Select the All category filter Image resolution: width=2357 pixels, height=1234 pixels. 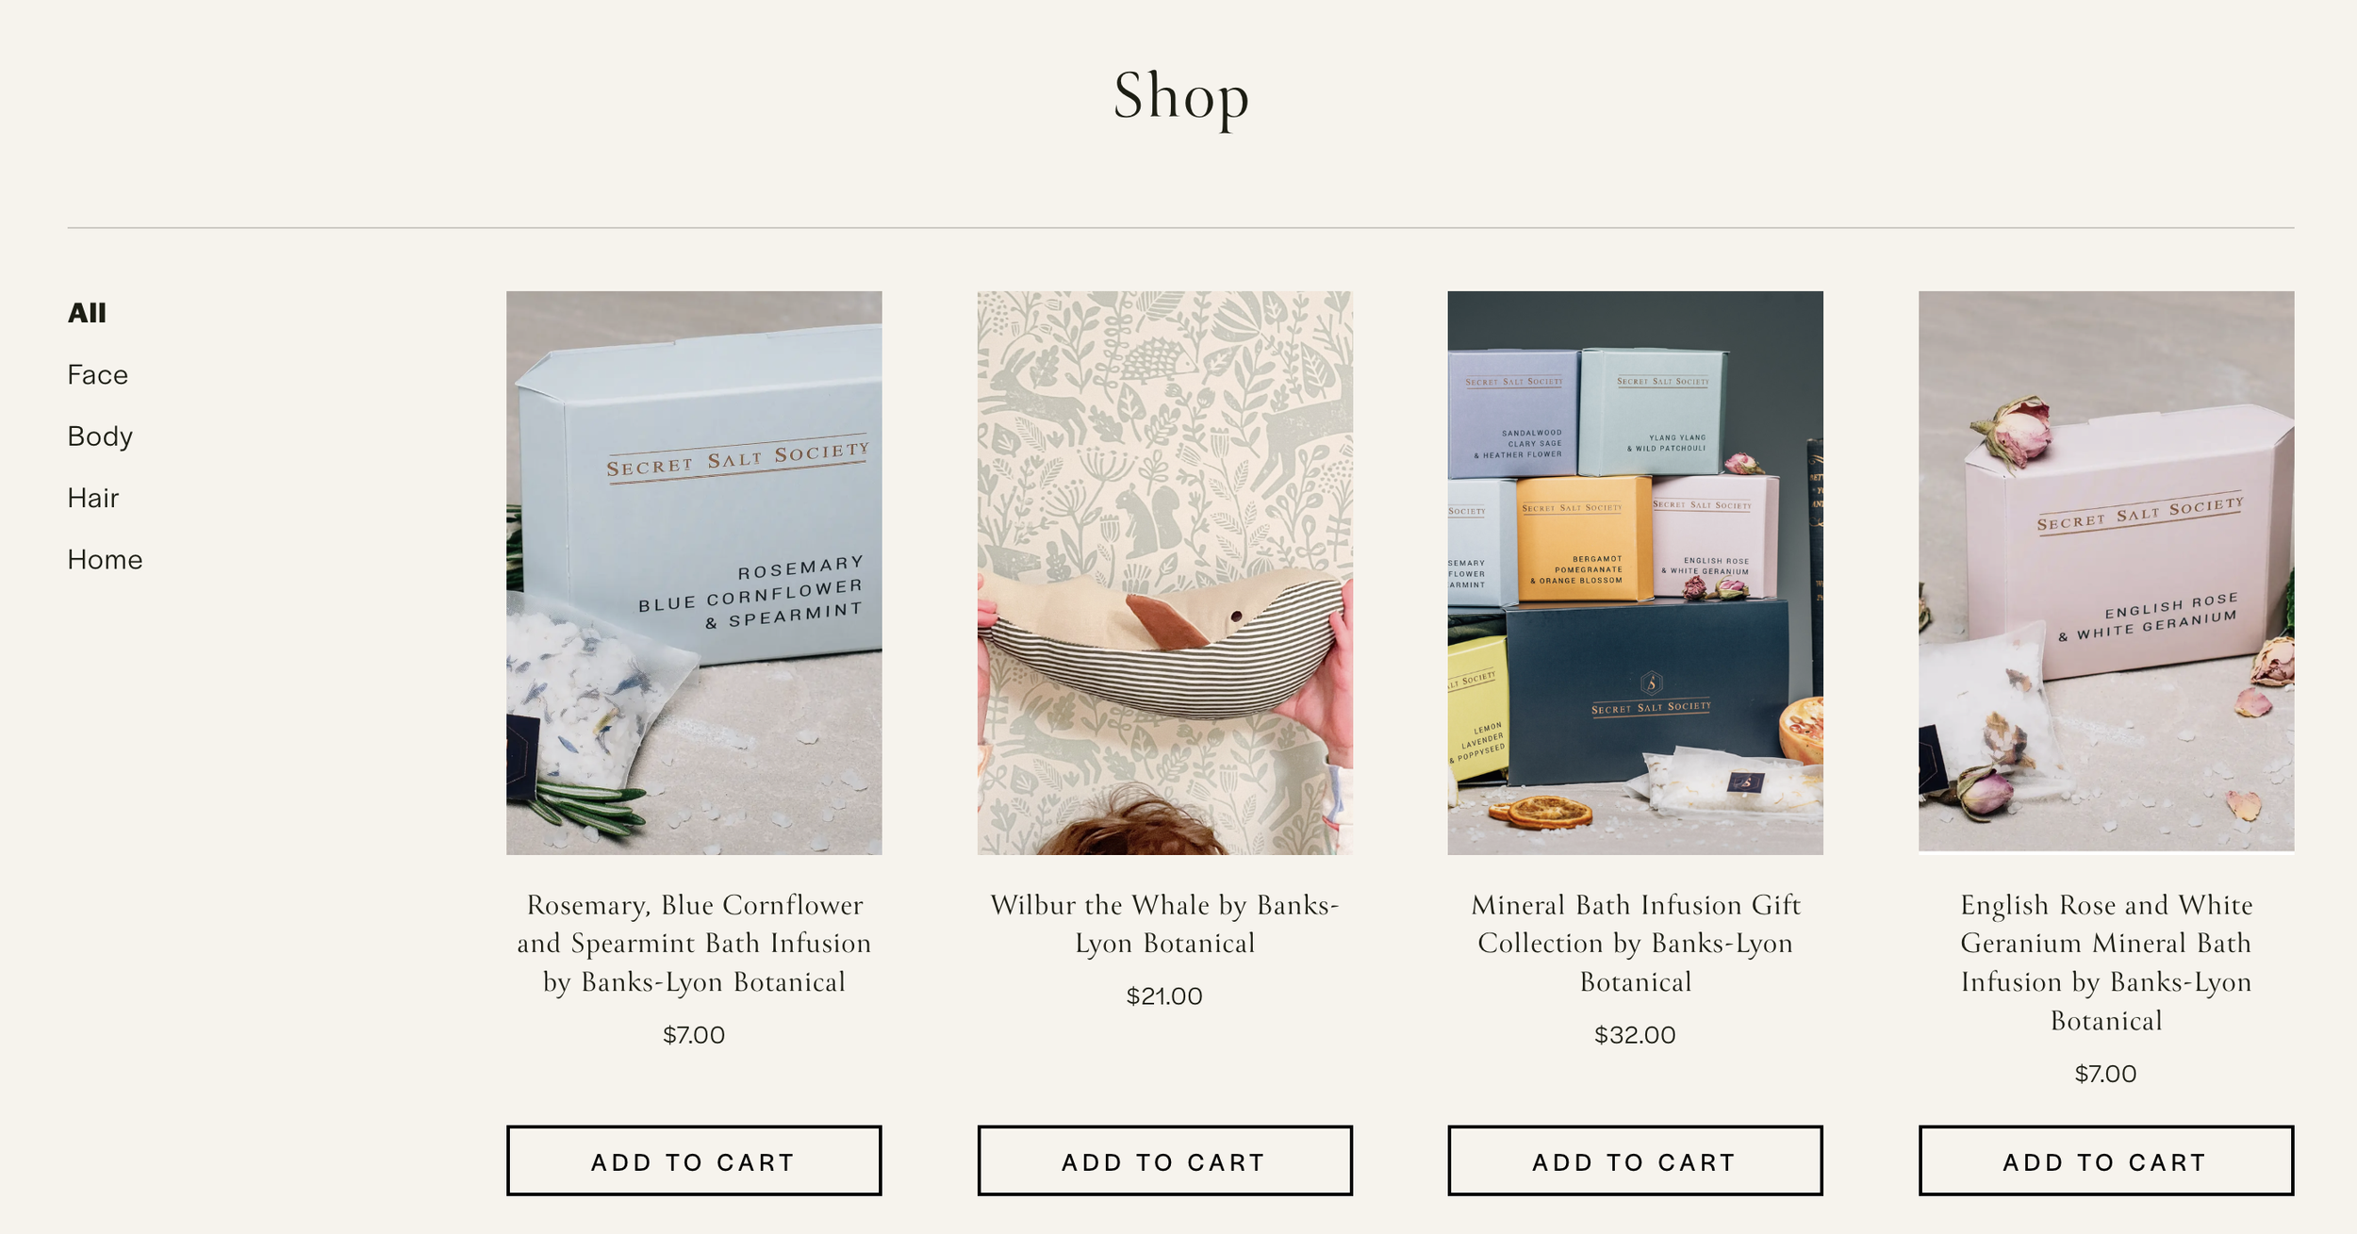[x=87, y=313]
